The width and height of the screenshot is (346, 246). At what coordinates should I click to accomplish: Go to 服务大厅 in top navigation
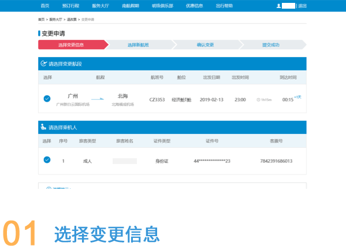click(x=101, y=6)
